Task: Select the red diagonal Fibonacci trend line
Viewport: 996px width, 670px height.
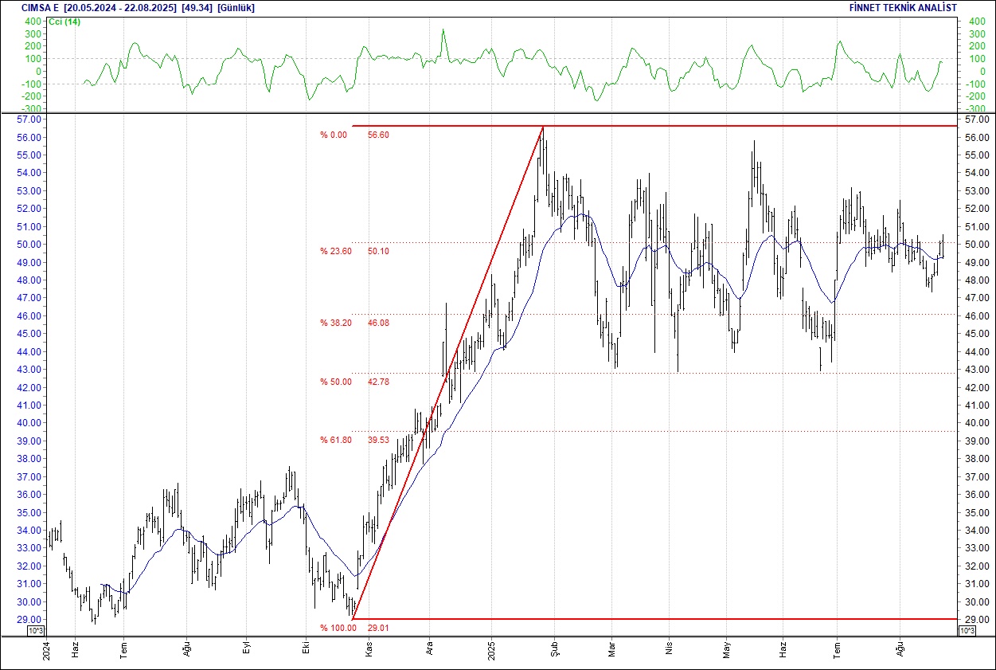Action: [x=447, y=373]
